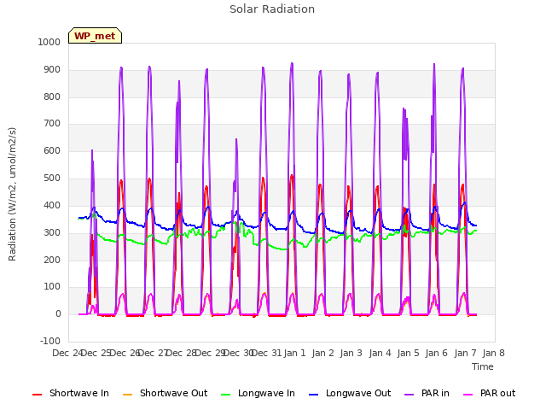Click the Radiation y-axis label

coord(12,194)
